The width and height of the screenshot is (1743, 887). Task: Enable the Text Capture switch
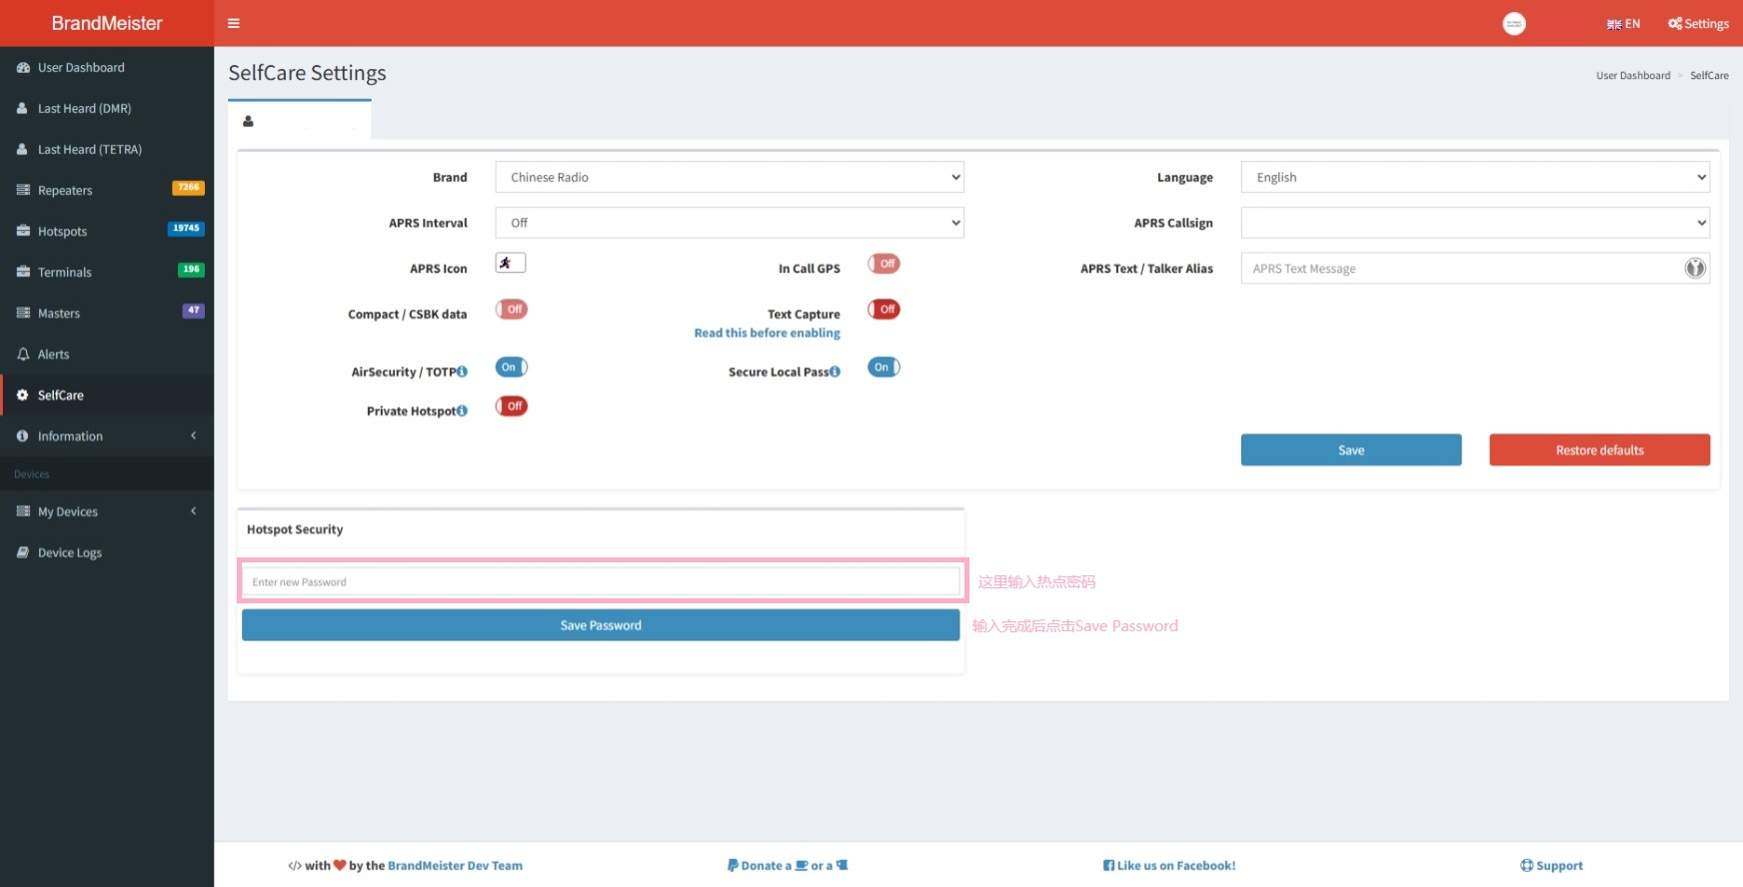point(883,310)
